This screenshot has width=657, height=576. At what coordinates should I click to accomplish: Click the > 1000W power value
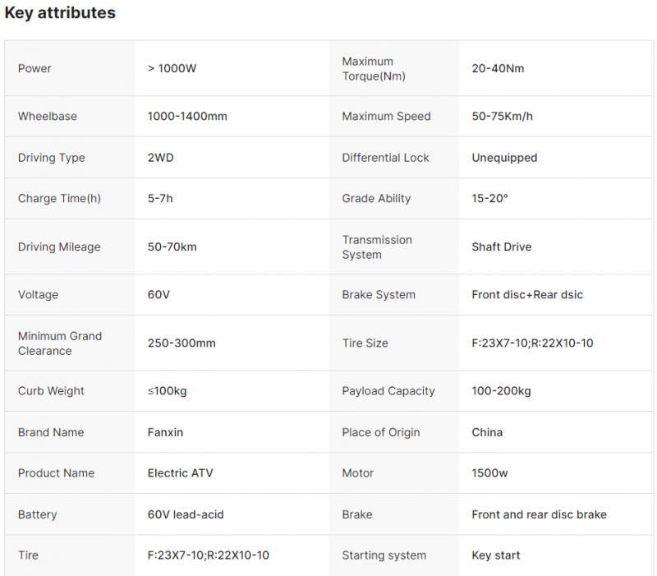(x=172, y=68)
